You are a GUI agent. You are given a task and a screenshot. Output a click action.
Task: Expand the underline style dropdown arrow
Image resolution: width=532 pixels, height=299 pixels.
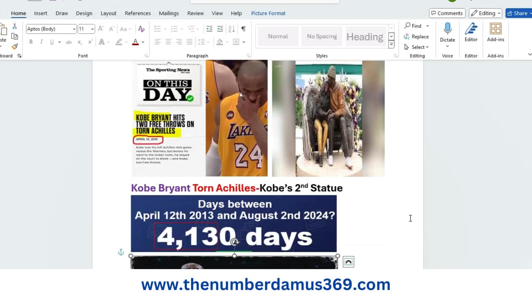click(x=59, y=42)
